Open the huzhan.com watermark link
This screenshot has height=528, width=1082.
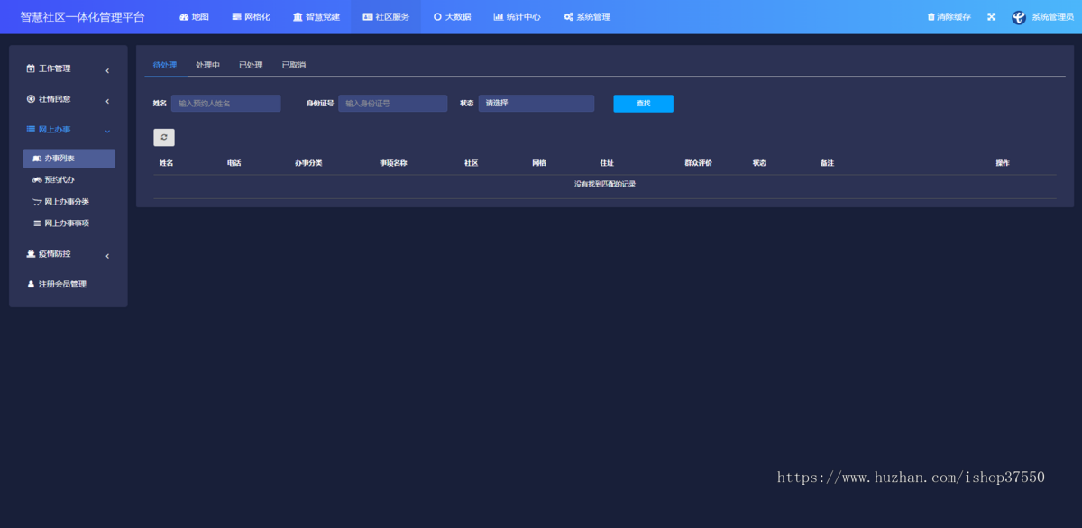click(910, 477)
